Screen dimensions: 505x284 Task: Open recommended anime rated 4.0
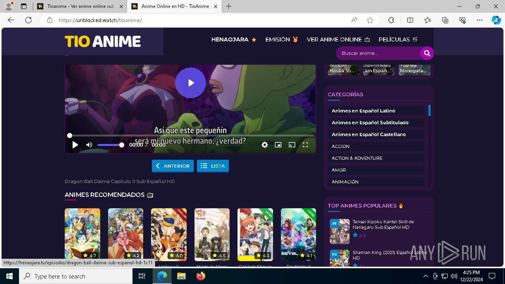[x=169, y=235]
